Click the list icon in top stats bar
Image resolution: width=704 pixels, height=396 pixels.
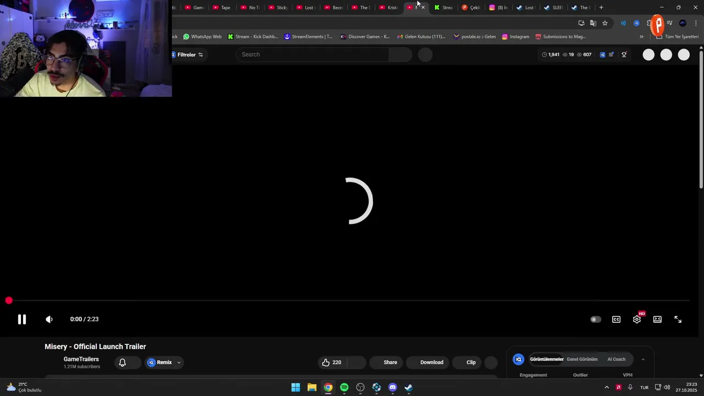pyautogui.click(x=611, y=54)
